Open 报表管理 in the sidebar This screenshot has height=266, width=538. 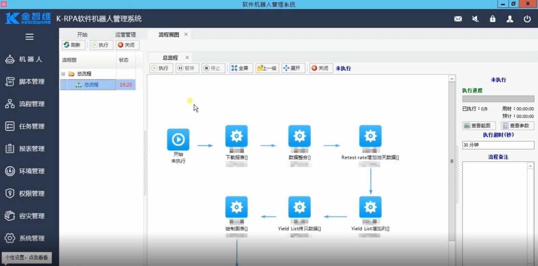[x=29, y=149]
